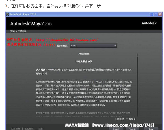Image resolution: width=164 pixels, height=130 pixels.
Task: Click the 上一步 (Back) button
Action: pyautogui.click(x=116, y=129)
